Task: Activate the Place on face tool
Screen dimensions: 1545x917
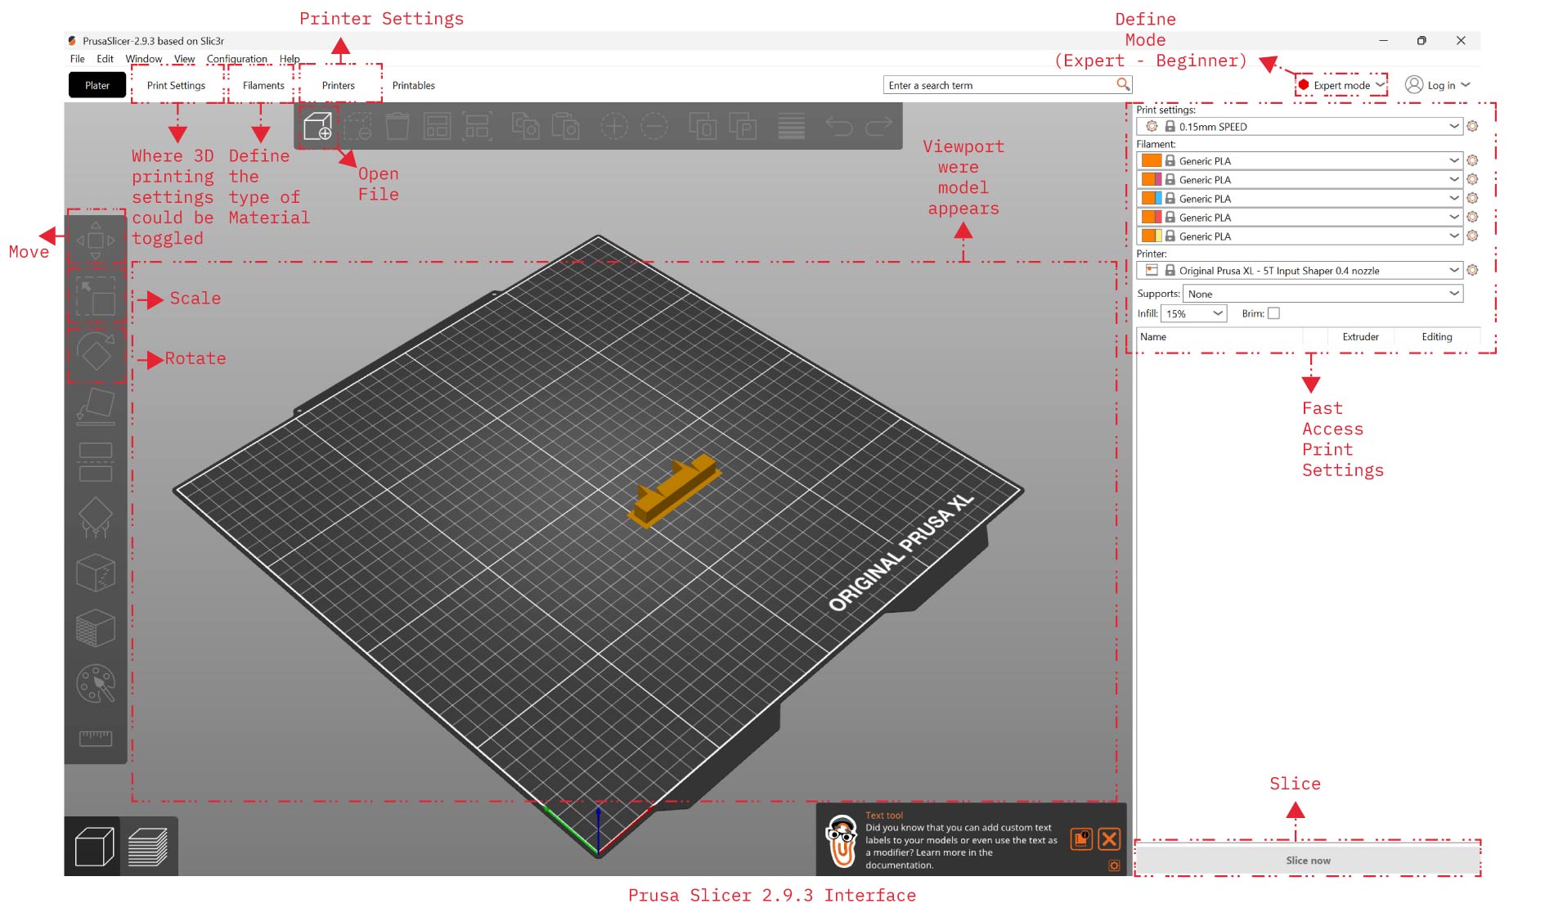Action: click(x=96, y=406)
